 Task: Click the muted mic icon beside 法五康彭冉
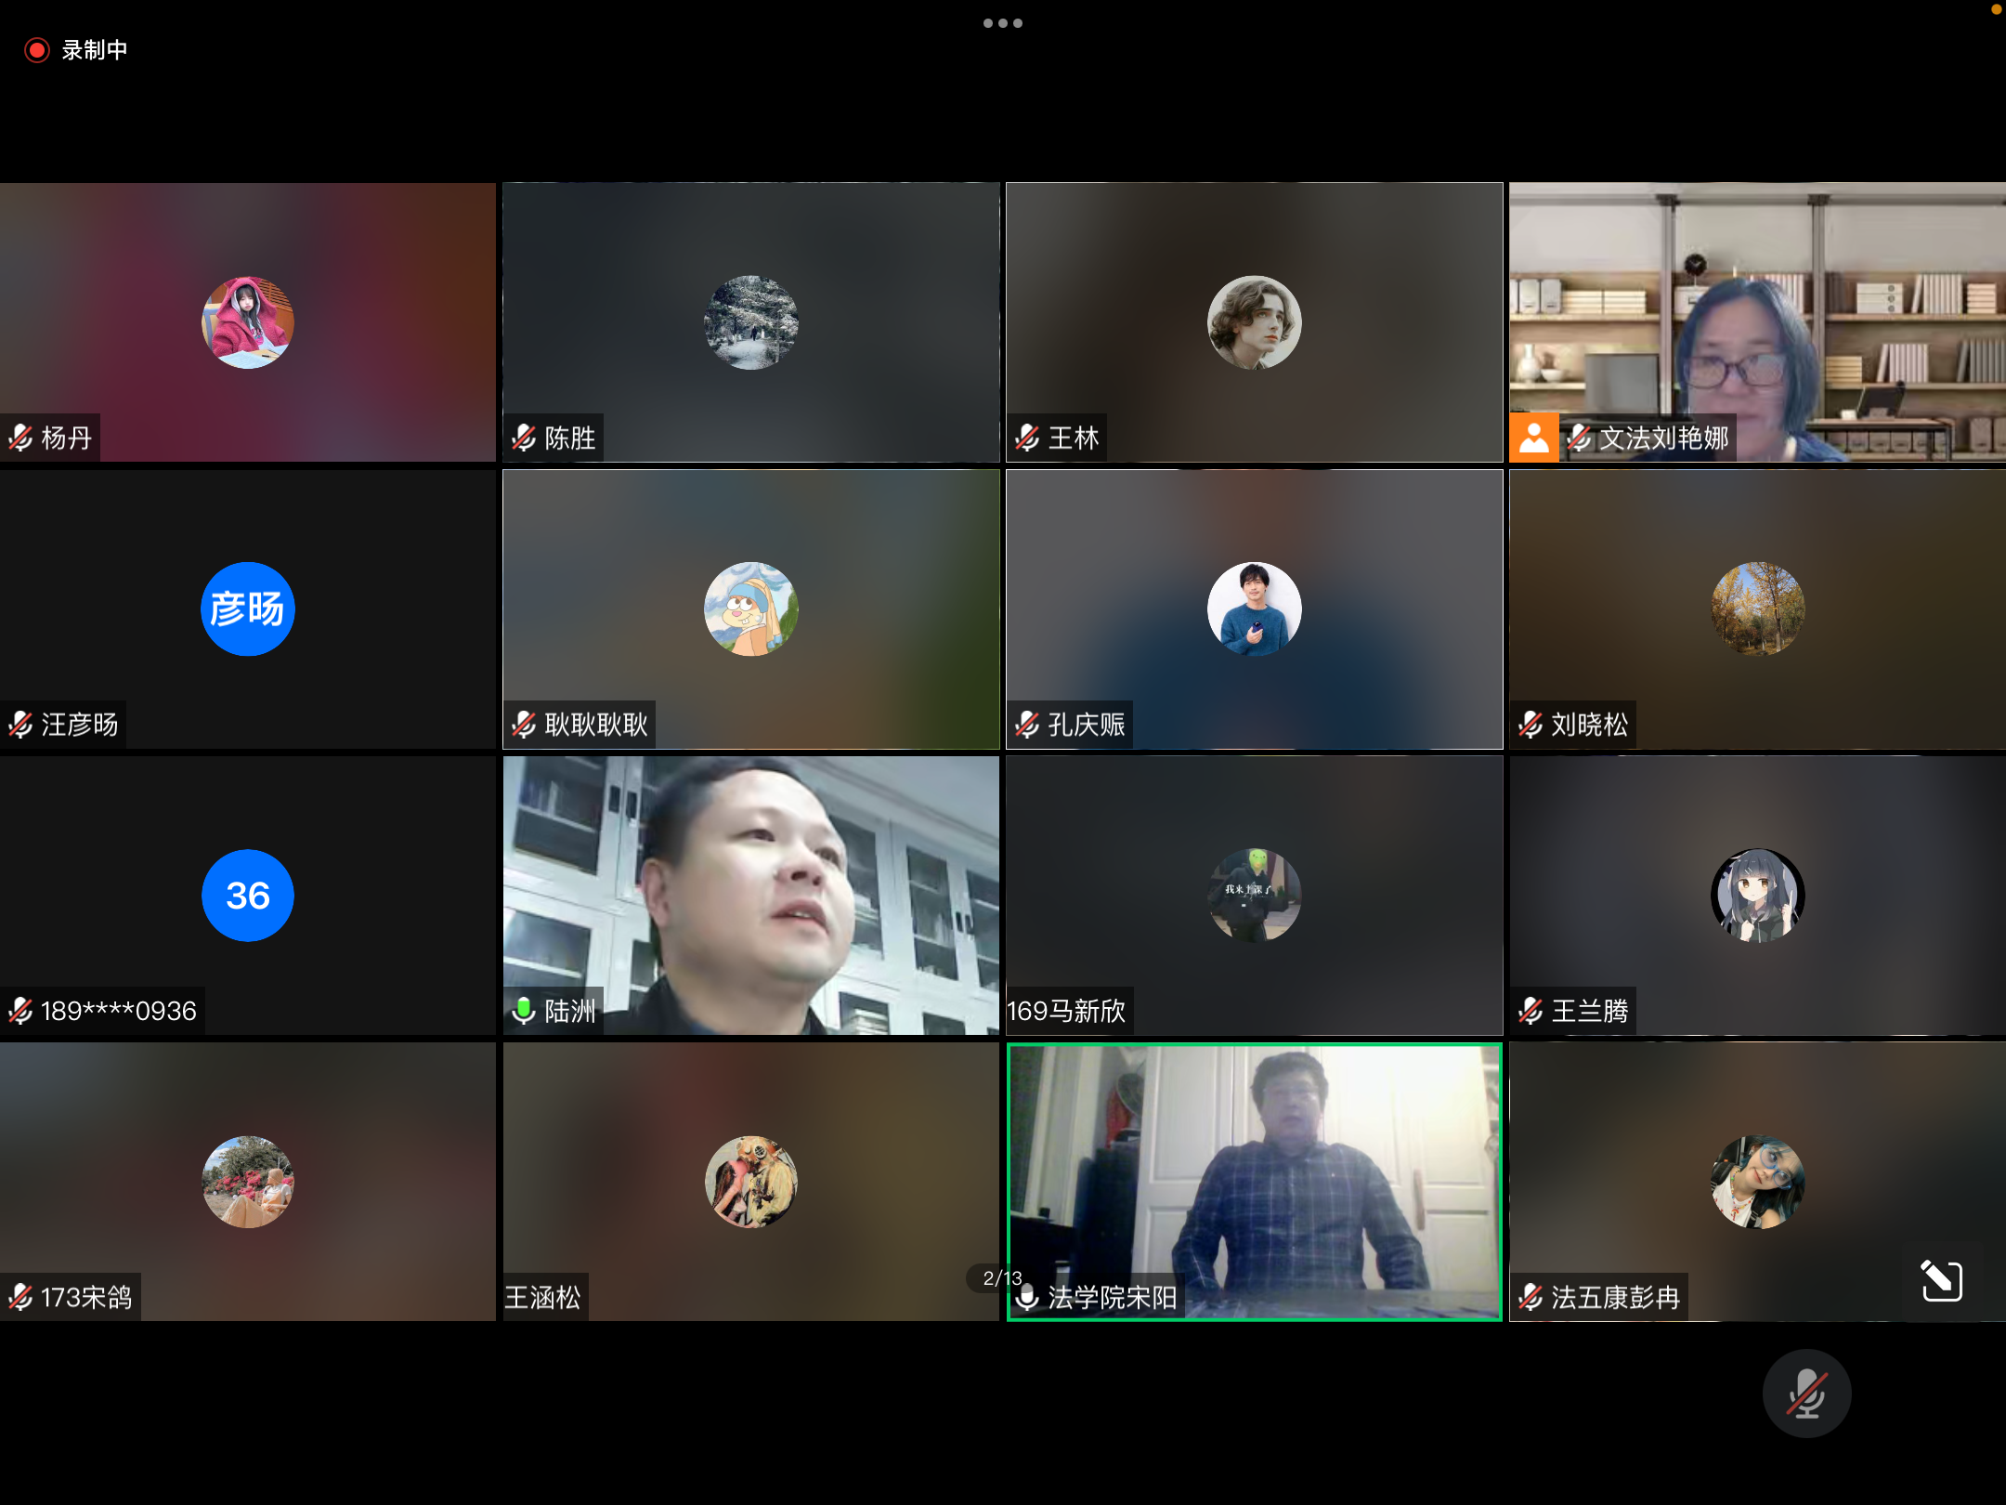coord(1531,1297)
